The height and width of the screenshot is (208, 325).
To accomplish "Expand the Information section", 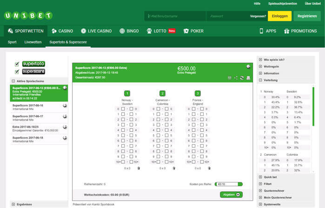I will coord(260,73).
